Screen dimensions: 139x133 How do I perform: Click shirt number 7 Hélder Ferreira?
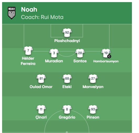pos(28,50)
